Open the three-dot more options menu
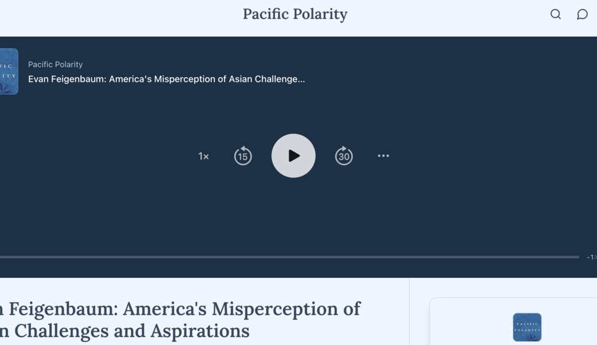This screenshot has width=597, height=345. [383, 156]
